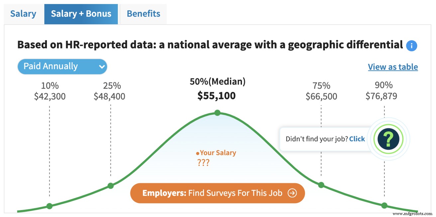Open the Benefits tab

[143, 14]
